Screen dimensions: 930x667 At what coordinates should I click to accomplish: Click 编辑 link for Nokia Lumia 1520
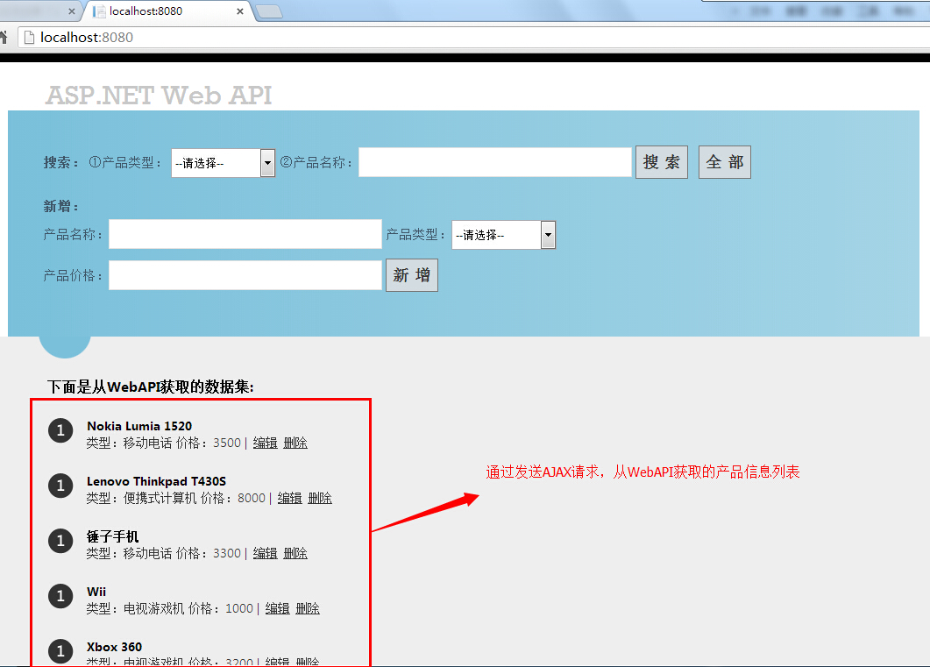tap(265, 443)
